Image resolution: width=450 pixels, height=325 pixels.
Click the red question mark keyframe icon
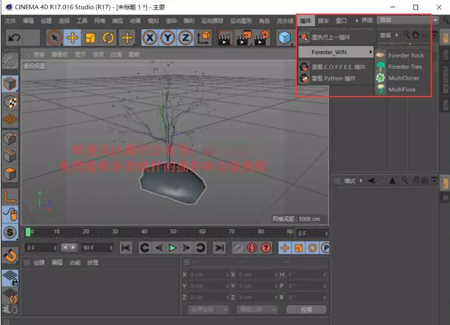coord(266,248)
